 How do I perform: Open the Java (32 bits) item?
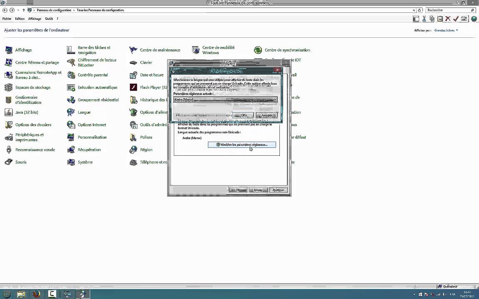click(21, 113)
